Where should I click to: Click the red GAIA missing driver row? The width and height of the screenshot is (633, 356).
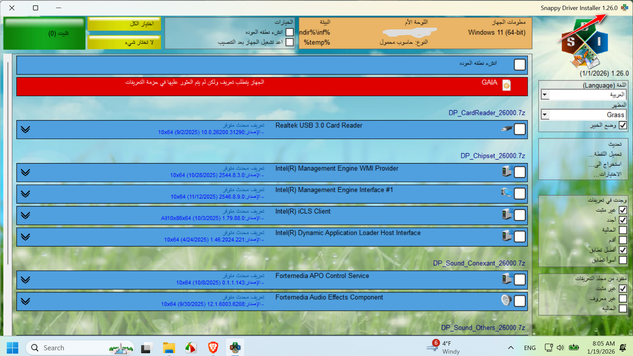[272, 86]
